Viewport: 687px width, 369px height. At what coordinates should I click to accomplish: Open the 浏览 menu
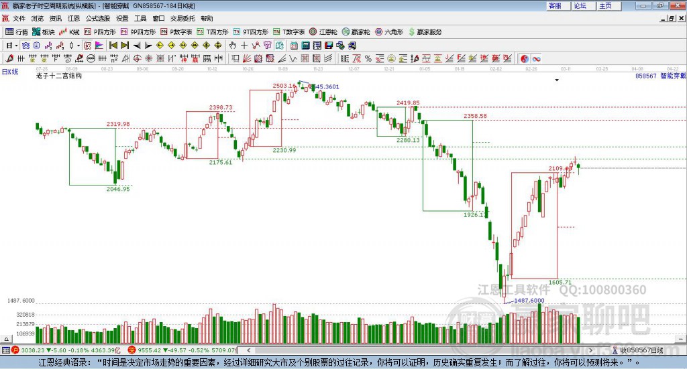pos(38,18)
